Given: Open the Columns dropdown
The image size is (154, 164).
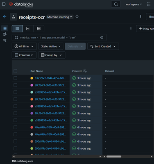Looking at the screenshot, I should (x=24, y=55).
